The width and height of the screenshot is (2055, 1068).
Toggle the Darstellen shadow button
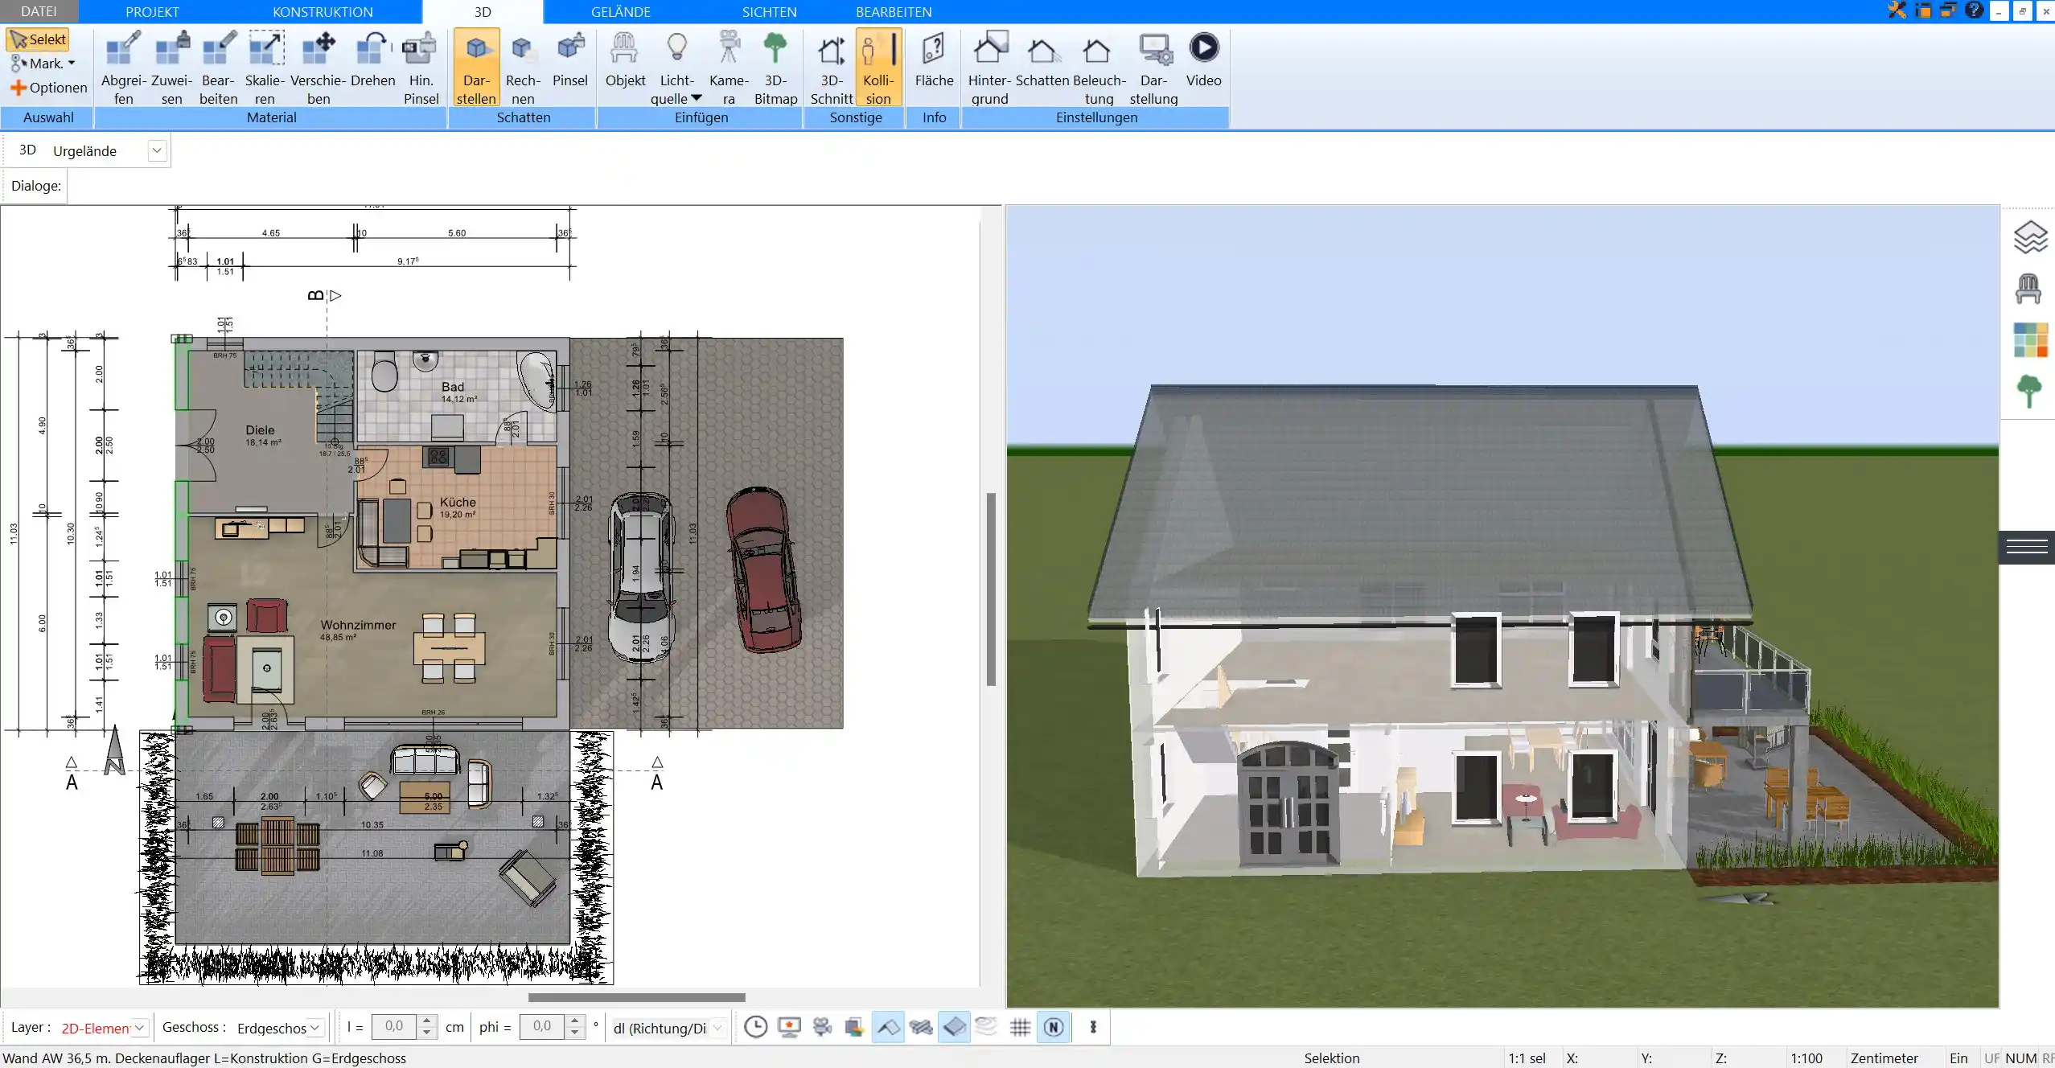tap(476, 68)
